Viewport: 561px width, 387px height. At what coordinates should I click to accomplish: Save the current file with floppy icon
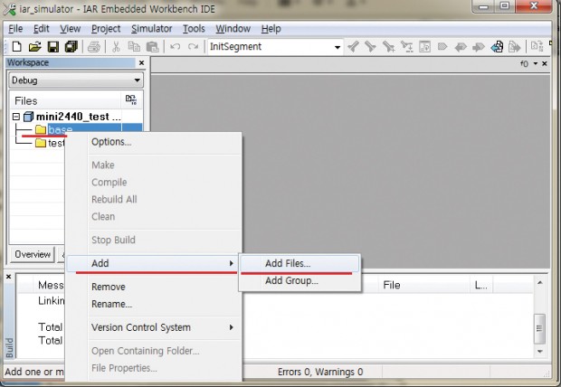click(x=53, y=46)
